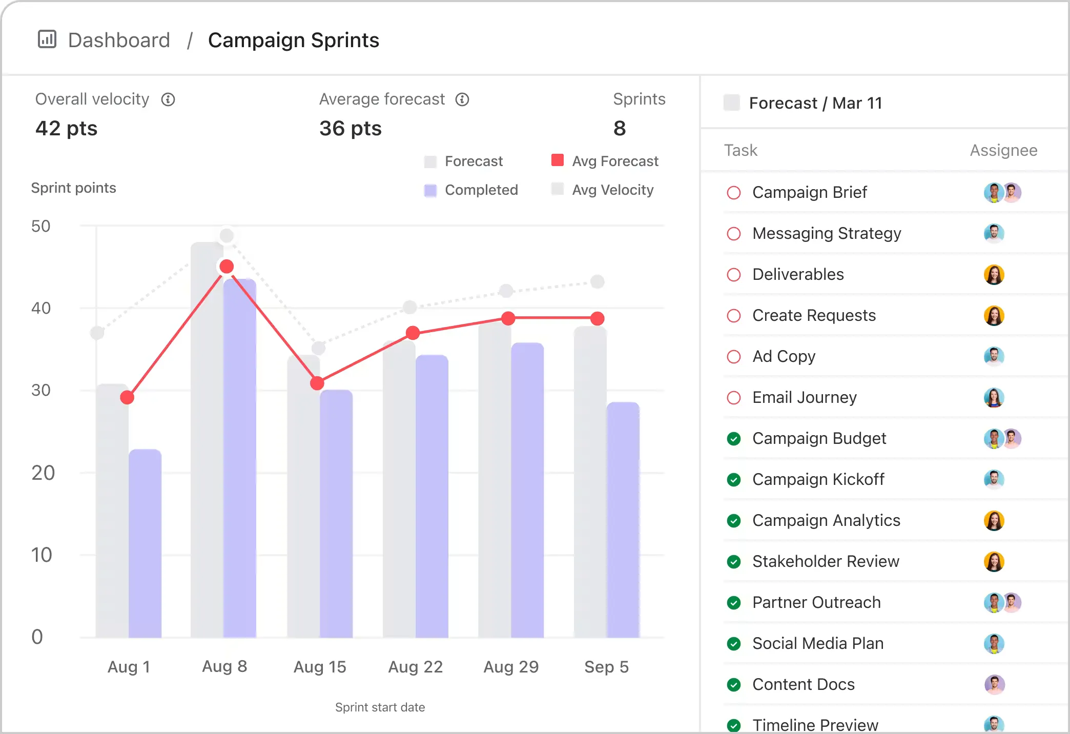Click the Messaging Strategy assignee avatar

tap(994, 234)
